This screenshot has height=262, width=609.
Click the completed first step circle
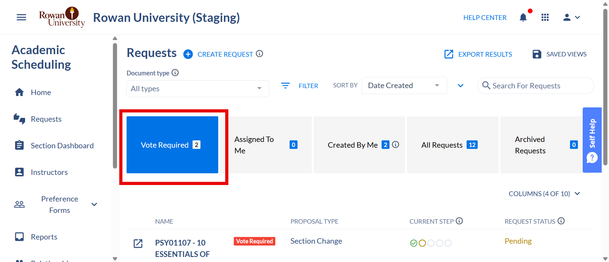coord(414,243)
